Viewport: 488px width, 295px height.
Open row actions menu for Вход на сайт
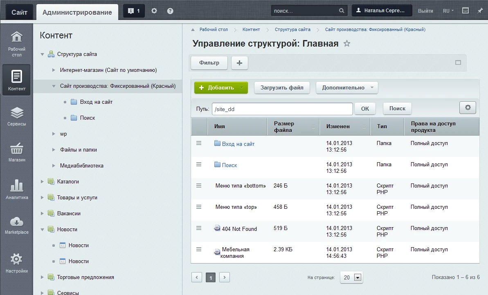(199, 143)
